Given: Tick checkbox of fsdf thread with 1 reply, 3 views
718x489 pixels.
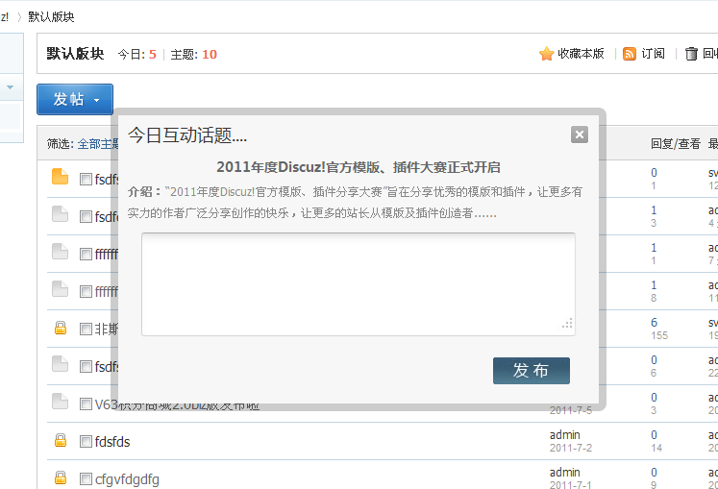Looking at the screenshot, I should (x=86, y=216).
